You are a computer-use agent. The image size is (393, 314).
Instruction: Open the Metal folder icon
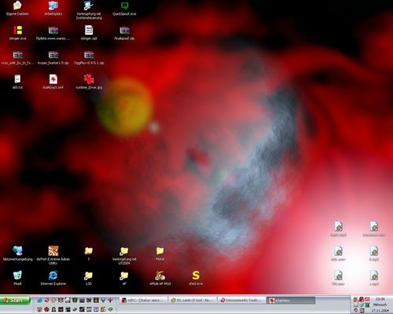[160, 254]
